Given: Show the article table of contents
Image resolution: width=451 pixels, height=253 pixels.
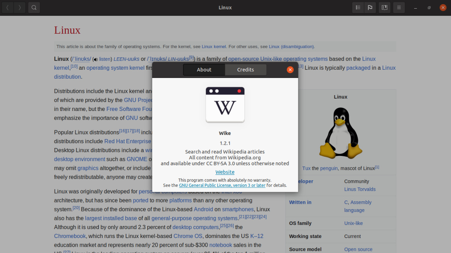Looking at the screenshot, I should pos(358,7).
